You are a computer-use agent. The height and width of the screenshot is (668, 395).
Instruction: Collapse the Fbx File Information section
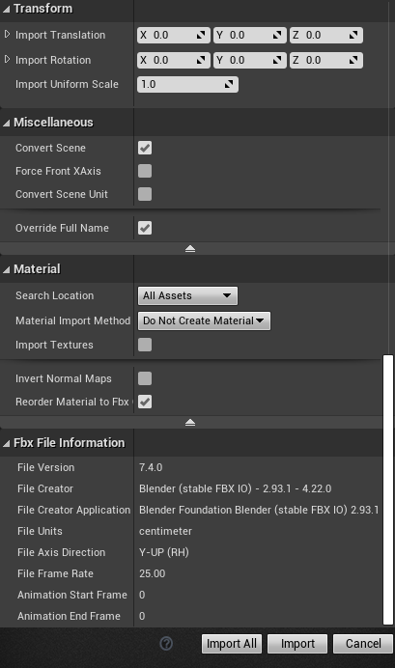click(7, 443)
